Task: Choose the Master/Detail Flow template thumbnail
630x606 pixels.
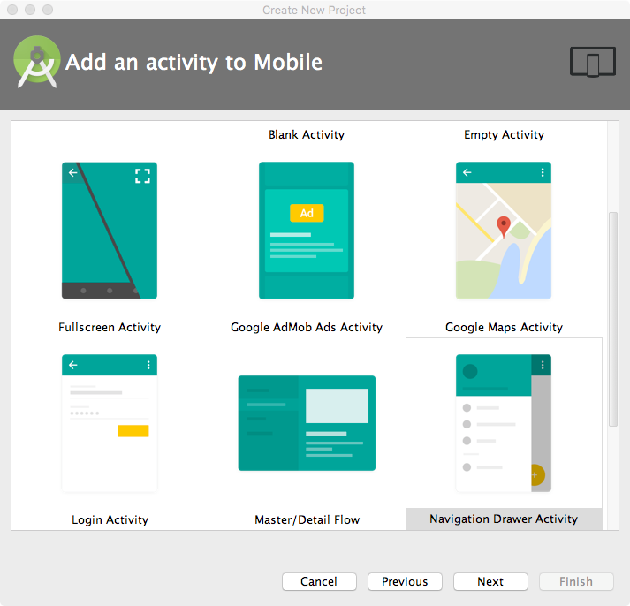Action: 307,423
